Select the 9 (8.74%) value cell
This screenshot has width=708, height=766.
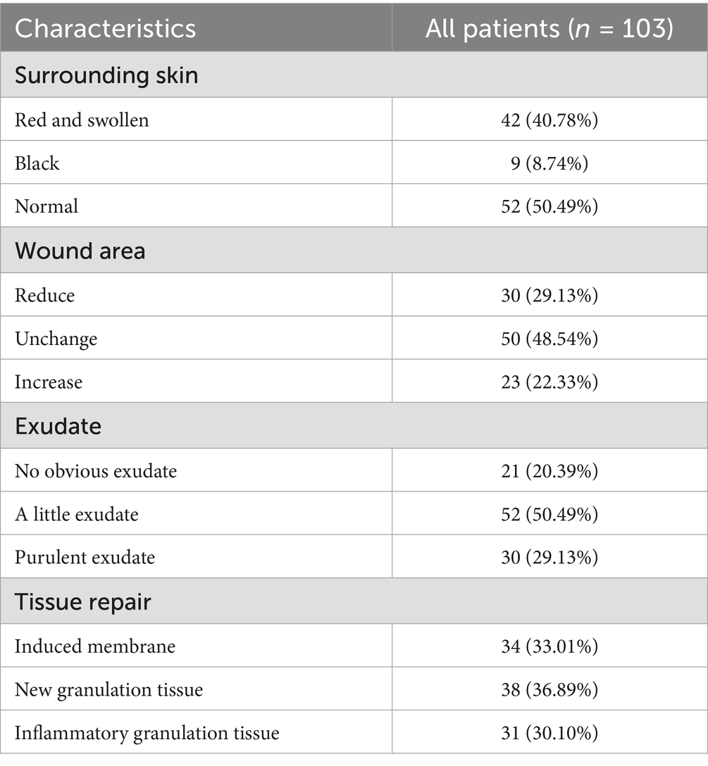coord(549,163)
